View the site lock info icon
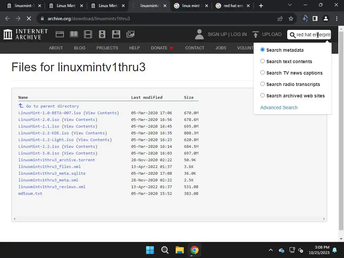Screen dimensions: 344x258 pos(42,19)
